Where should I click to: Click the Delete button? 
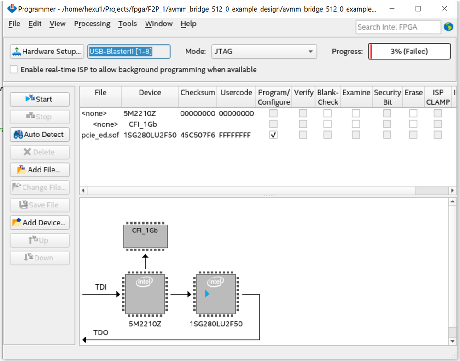40,152
